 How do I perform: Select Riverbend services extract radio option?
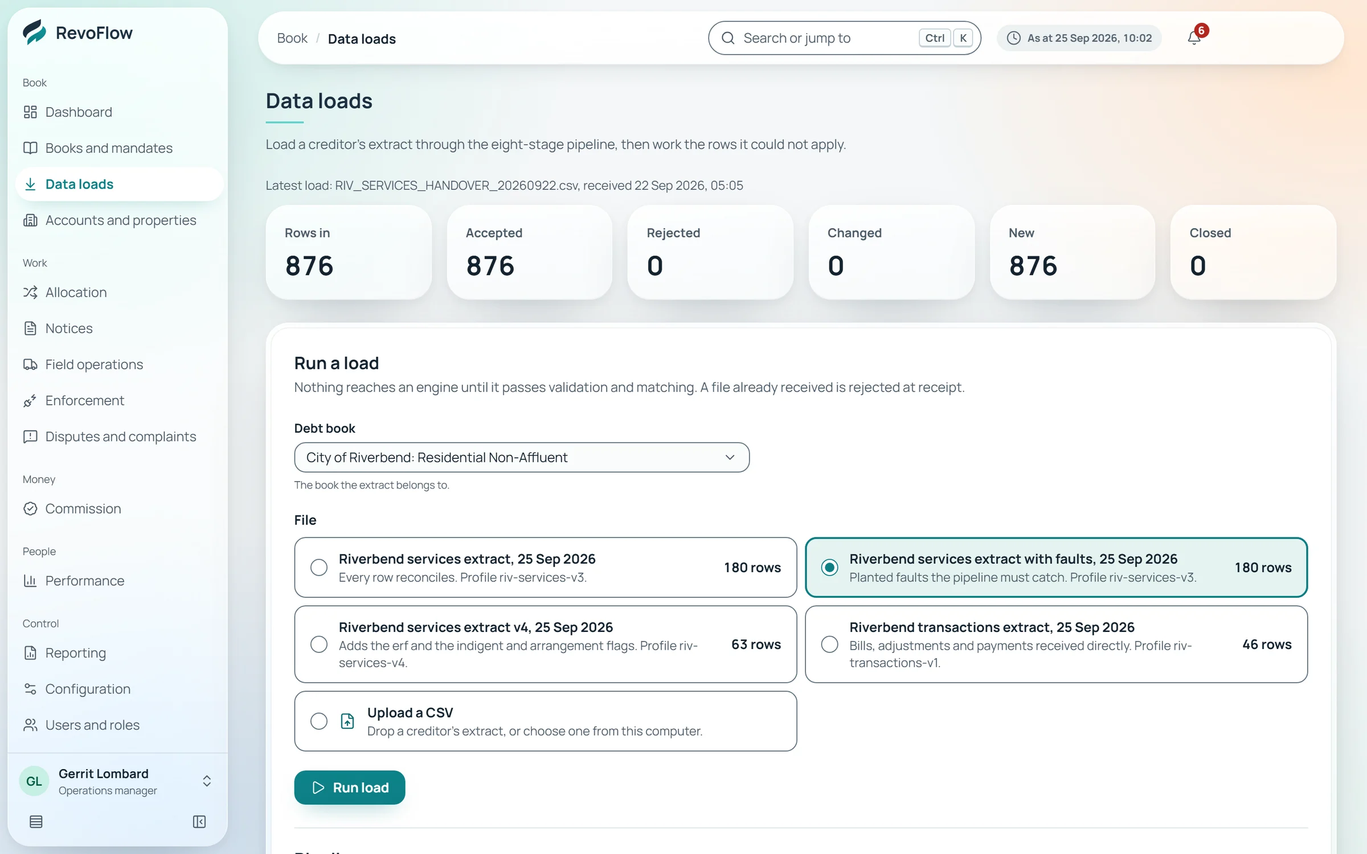[319, 568]
